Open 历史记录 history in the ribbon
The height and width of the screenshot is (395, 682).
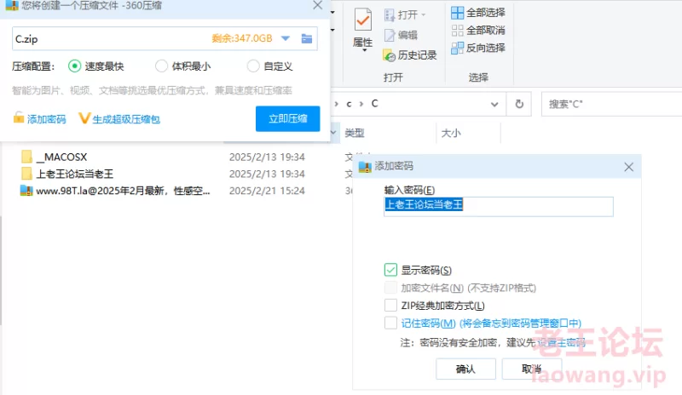tap(409, 55)
